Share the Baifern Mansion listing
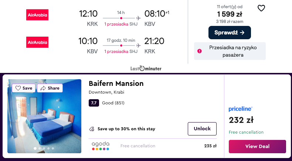This screenshot has height=161, width=292. (x=50, y=88)
